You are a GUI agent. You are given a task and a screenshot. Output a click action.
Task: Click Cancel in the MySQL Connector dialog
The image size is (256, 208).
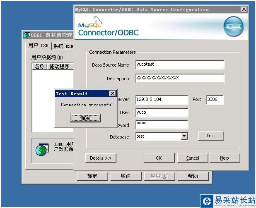(x=193, y=158)
